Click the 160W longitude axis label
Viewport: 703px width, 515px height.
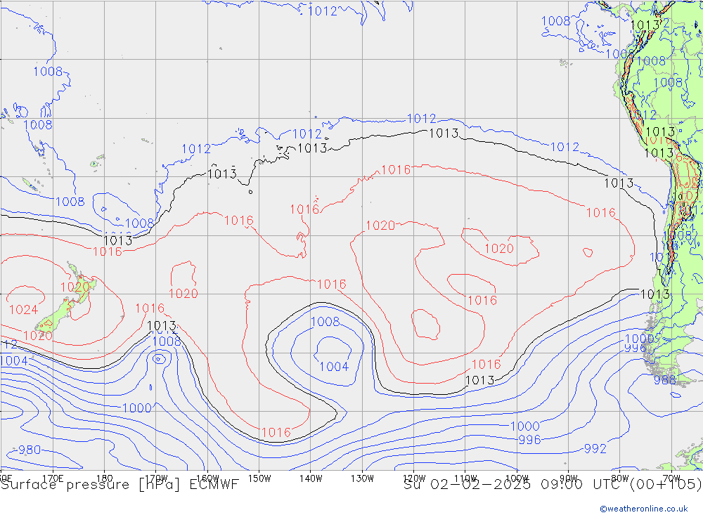(x=207, y=478)
